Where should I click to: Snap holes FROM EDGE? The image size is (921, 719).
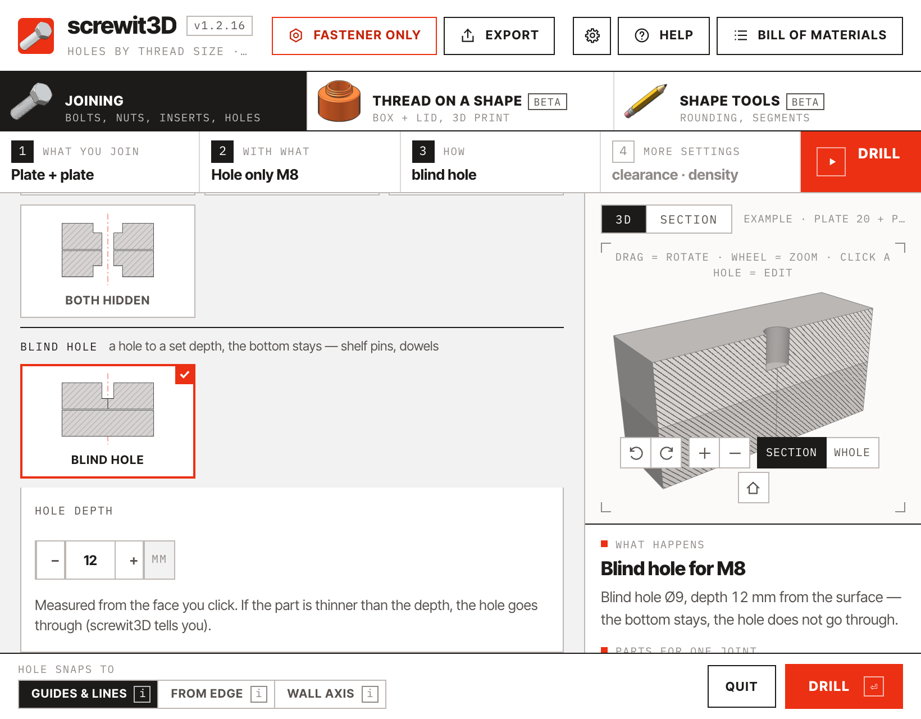(216, 694)
